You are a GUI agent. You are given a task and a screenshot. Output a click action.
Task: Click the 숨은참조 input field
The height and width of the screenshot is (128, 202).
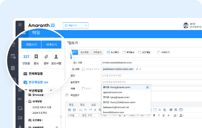(151, 82)
